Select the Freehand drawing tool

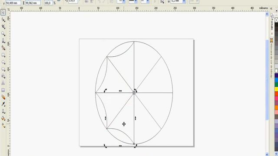click(3, 41)
